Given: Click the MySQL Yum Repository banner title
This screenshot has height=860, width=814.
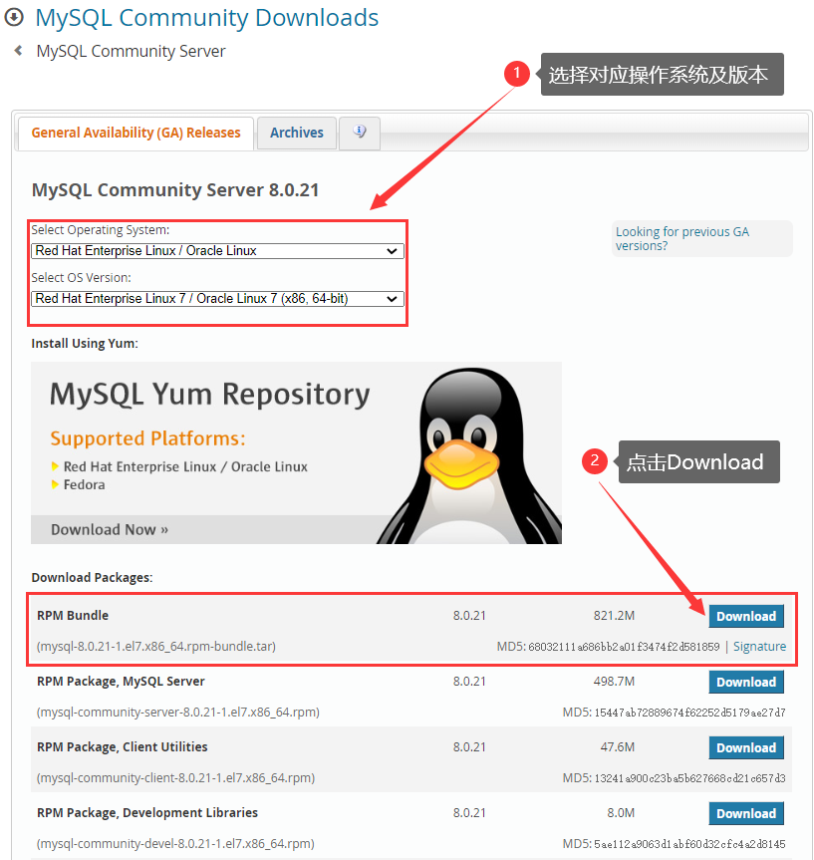Looking at the screenshot, I should pyautogui.click(x=210, y=395).
